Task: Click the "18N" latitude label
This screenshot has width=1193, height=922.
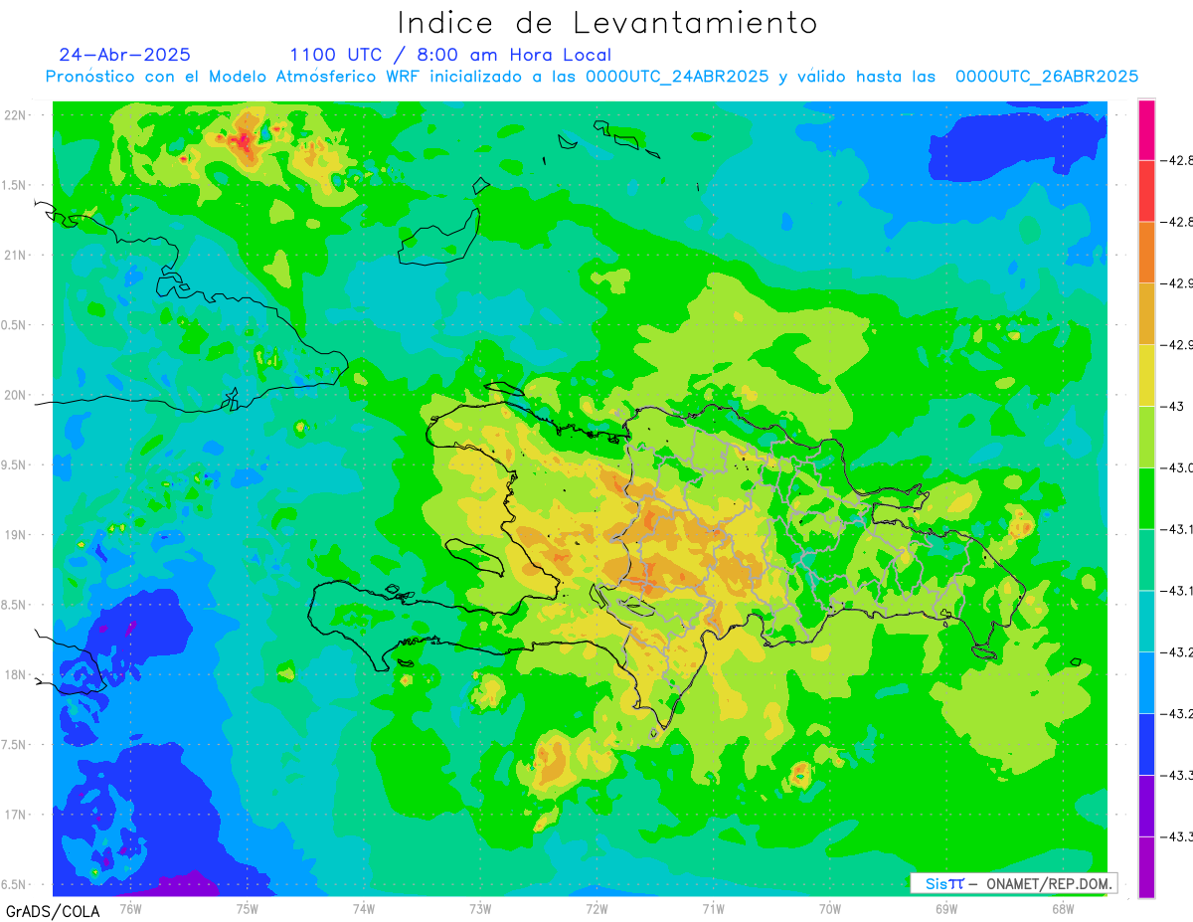Action: point(16,675)
